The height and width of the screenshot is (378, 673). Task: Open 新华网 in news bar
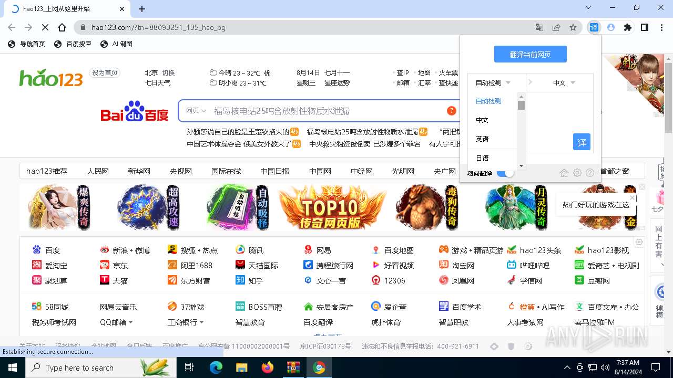(139, 171)
